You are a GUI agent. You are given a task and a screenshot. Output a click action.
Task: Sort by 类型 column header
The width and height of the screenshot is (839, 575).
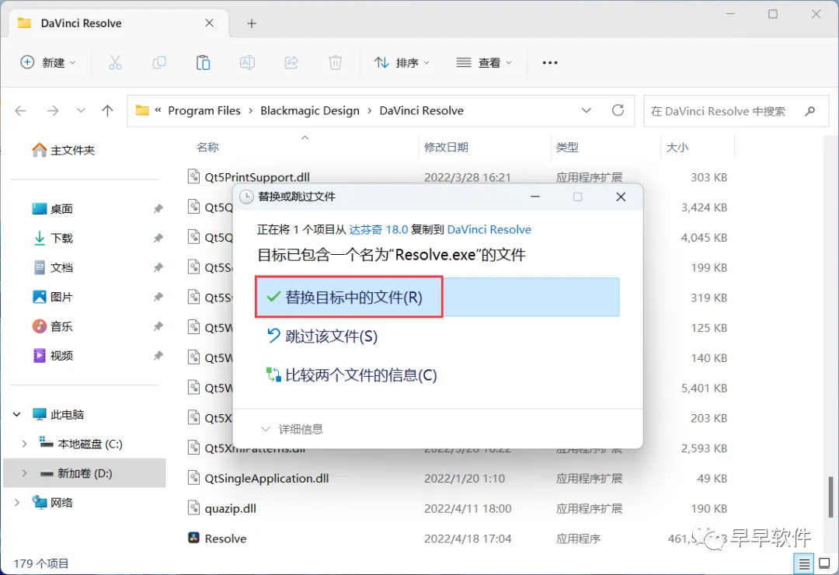(x=567, y=147)
